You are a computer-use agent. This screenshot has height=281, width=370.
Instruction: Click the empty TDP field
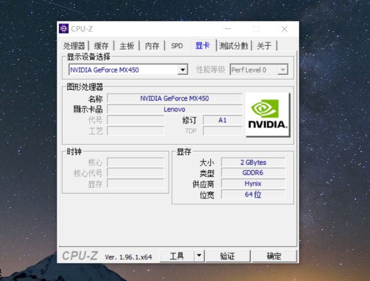tap(222, 131)
